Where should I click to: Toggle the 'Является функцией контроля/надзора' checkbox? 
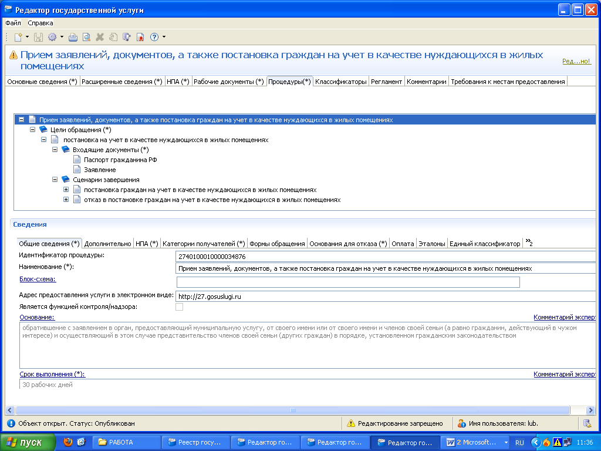point(179,307)
